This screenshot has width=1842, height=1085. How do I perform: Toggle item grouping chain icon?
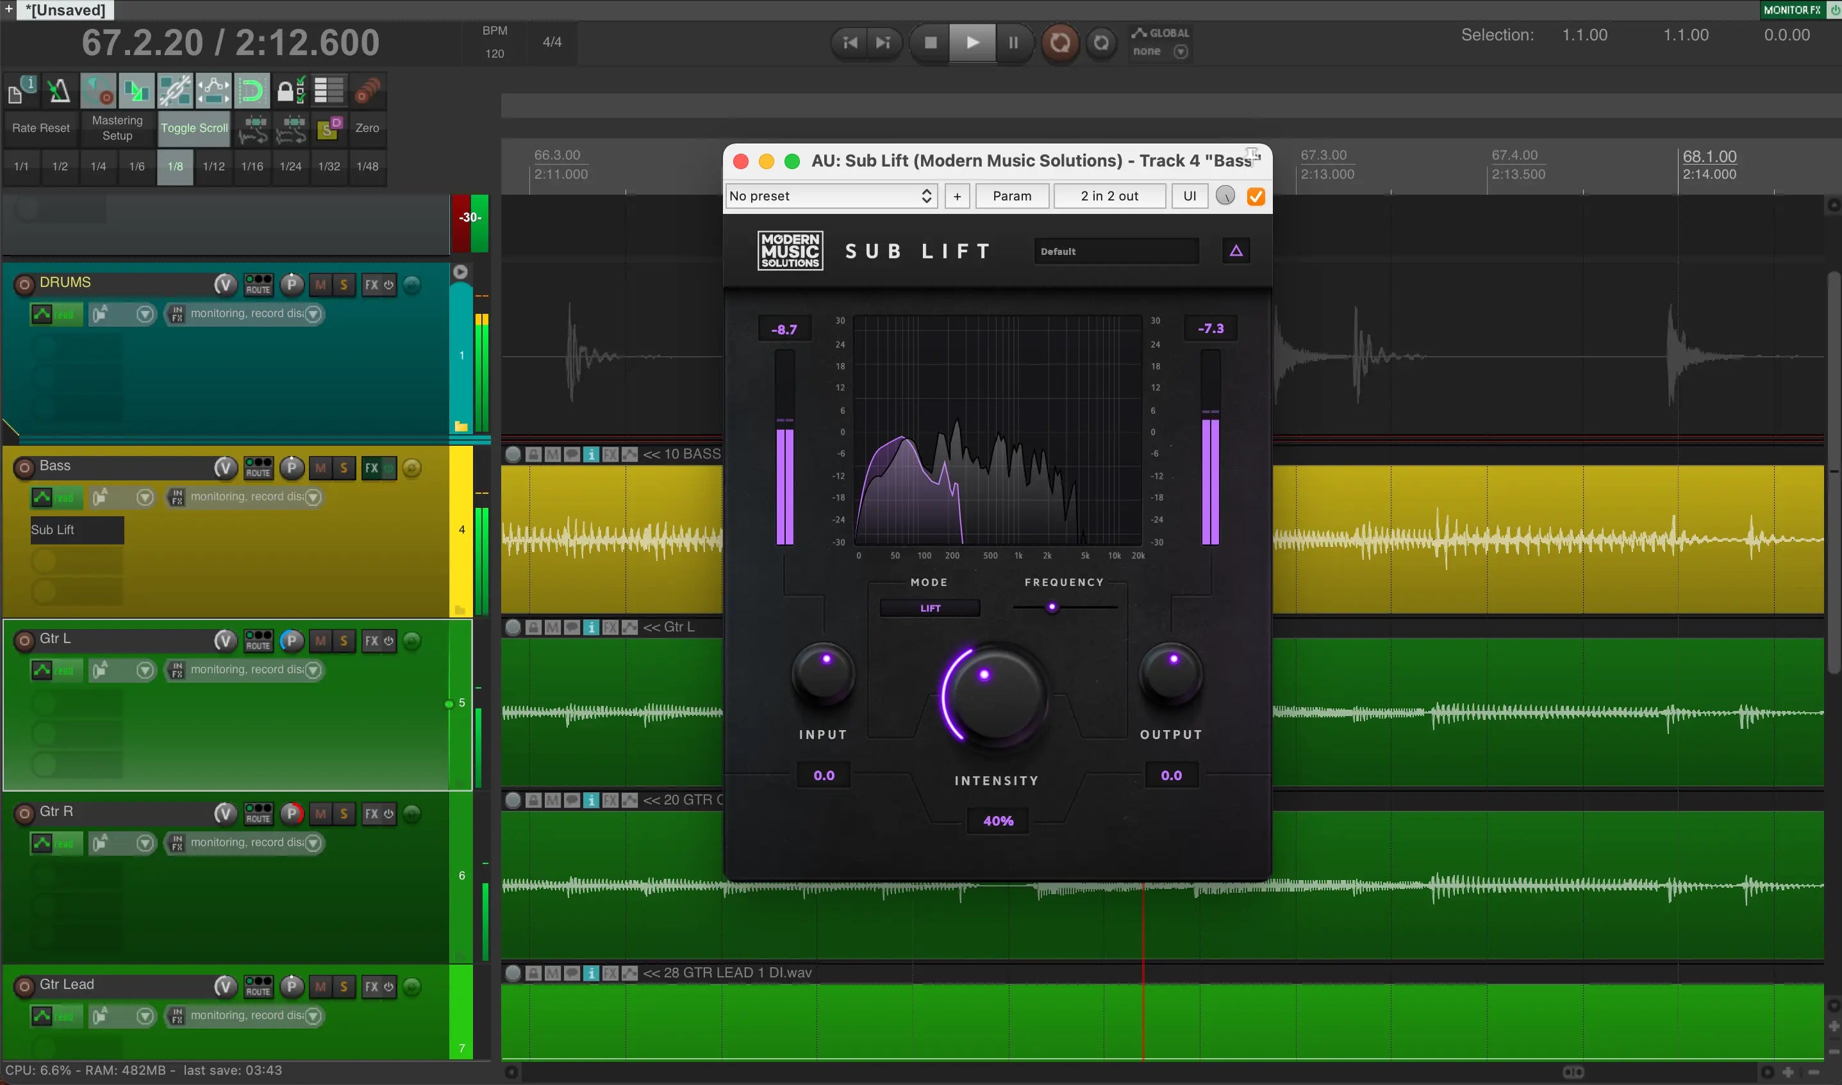click(174, 92)
